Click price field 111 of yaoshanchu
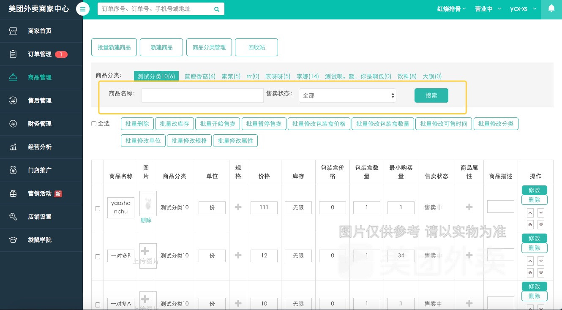The width and height of the screenshot is (562, 310). pyautogui.click(x=264, y=207)
